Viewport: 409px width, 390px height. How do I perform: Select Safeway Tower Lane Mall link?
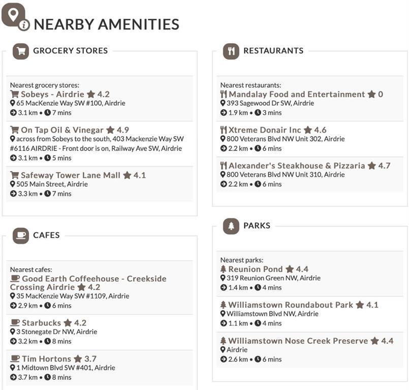click(x=71, y=175)
